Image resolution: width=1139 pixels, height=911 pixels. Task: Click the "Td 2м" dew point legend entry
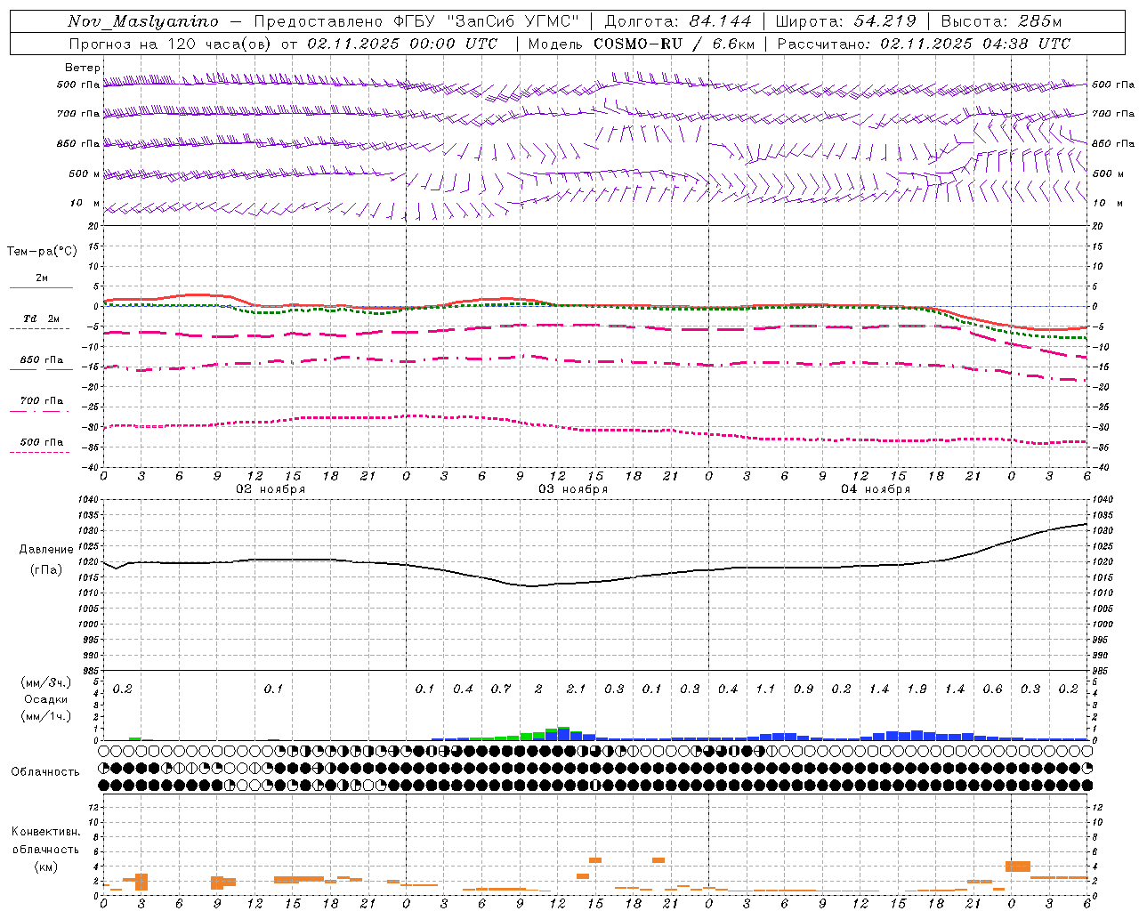coord(42,318)
